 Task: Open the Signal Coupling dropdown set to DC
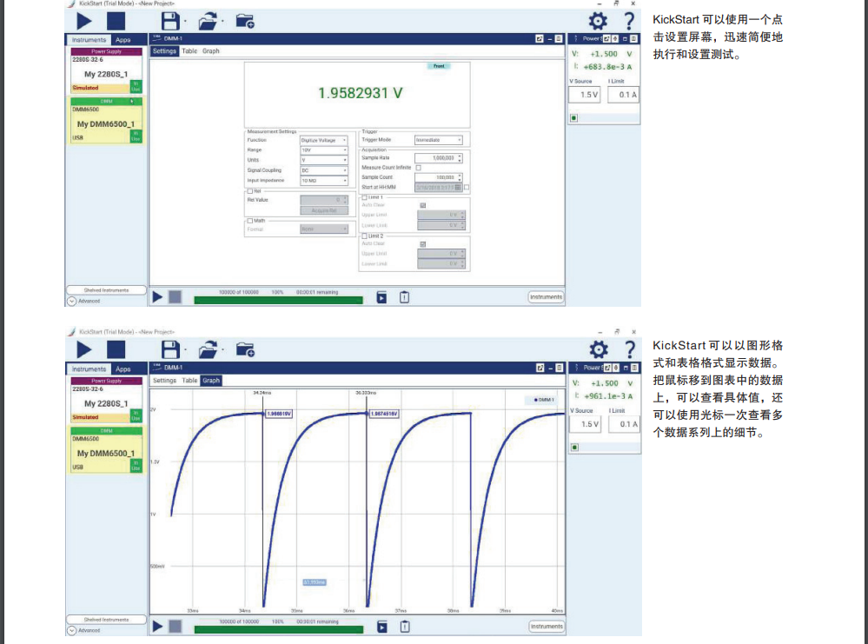(324, 171)
